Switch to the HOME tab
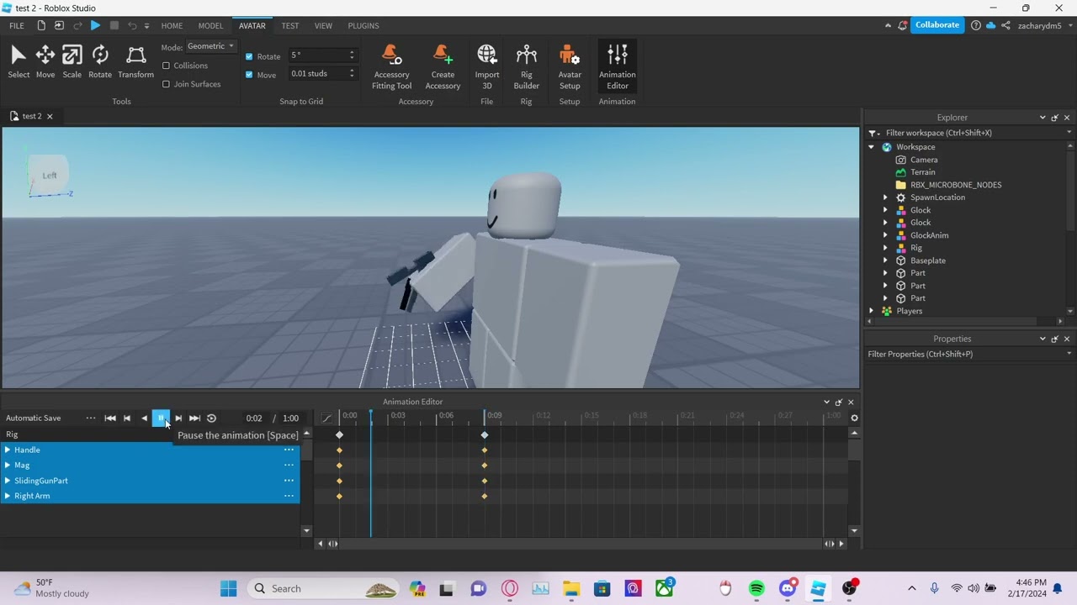The image size is (1077, 605). click(x=172, y=26)
